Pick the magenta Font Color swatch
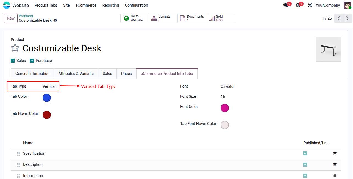The image size is (353, 179). tap(225, 108)
